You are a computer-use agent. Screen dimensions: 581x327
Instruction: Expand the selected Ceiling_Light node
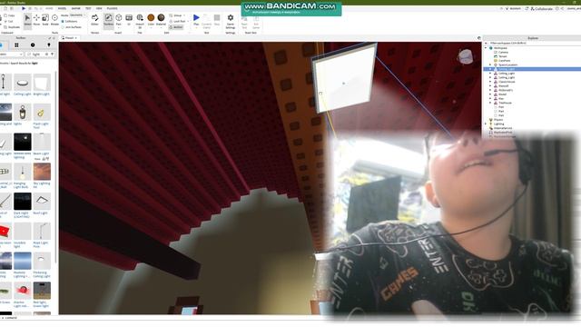(x=490, y=69)
